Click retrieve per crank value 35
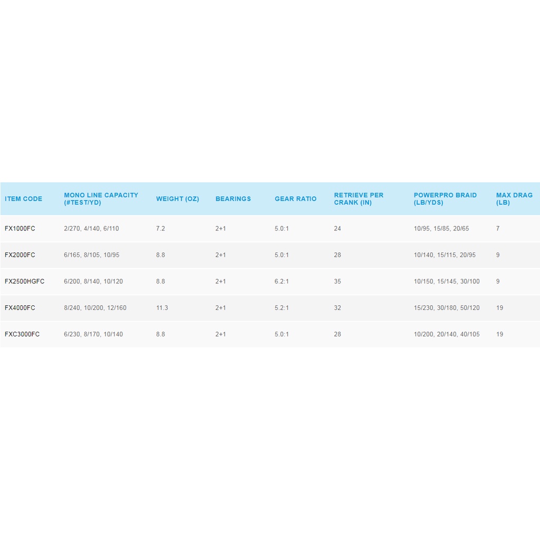 [x=337, y=282]
